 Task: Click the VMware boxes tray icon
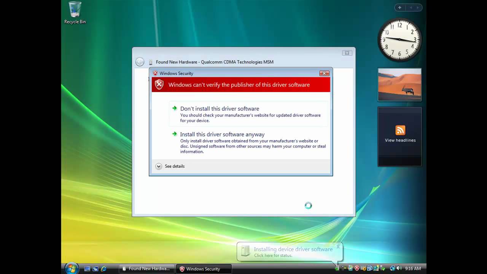[x=369, y=268]
